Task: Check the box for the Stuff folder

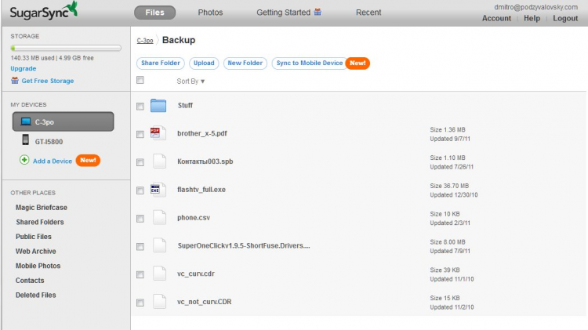Action: (x=140, y=107)
